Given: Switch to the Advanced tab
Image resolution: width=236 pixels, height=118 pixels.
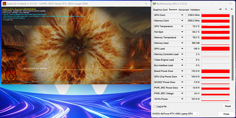Looking at the screenshot, I should (183, 10).
